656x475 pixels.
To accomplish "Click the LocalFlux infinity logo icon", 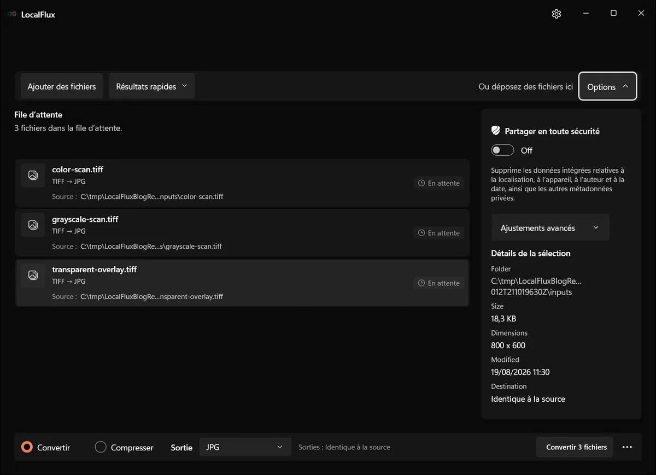I will pos(12,15).
